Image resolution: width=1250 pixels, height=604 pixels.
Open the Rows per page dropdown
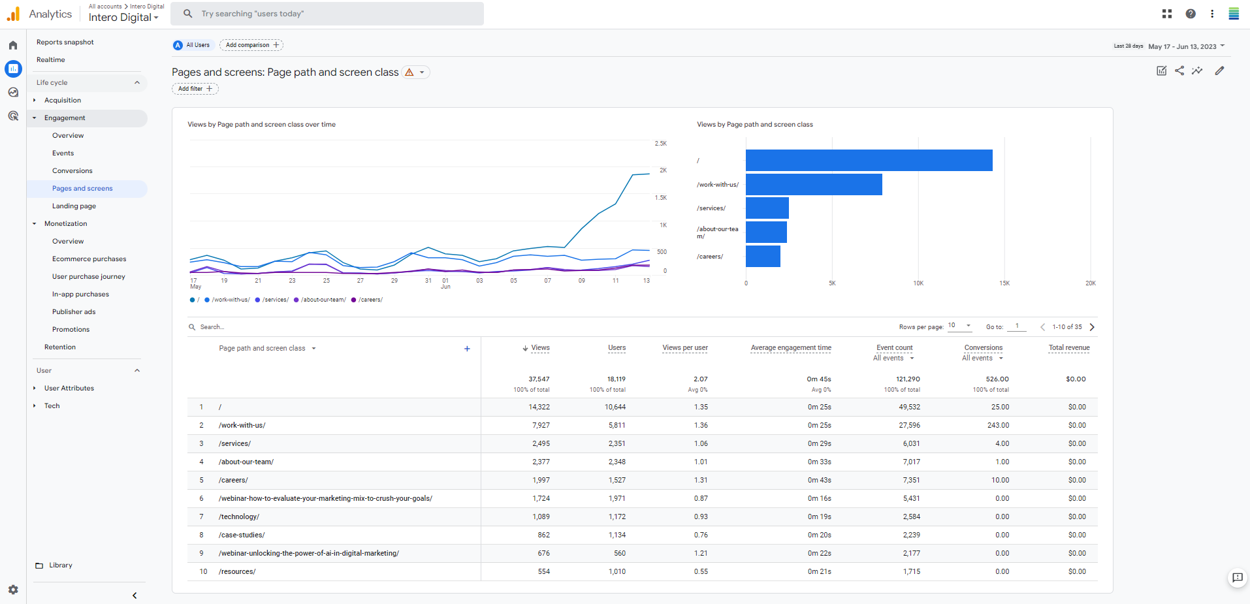click(x=959, y=326)
